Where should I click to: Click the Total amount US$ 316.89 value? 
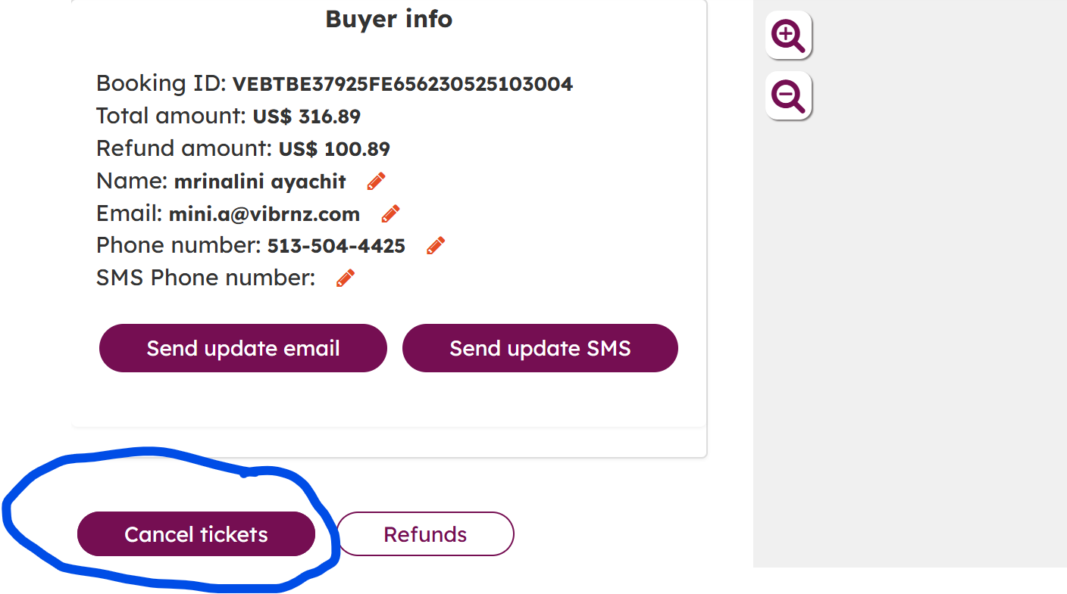click(307, 117)
